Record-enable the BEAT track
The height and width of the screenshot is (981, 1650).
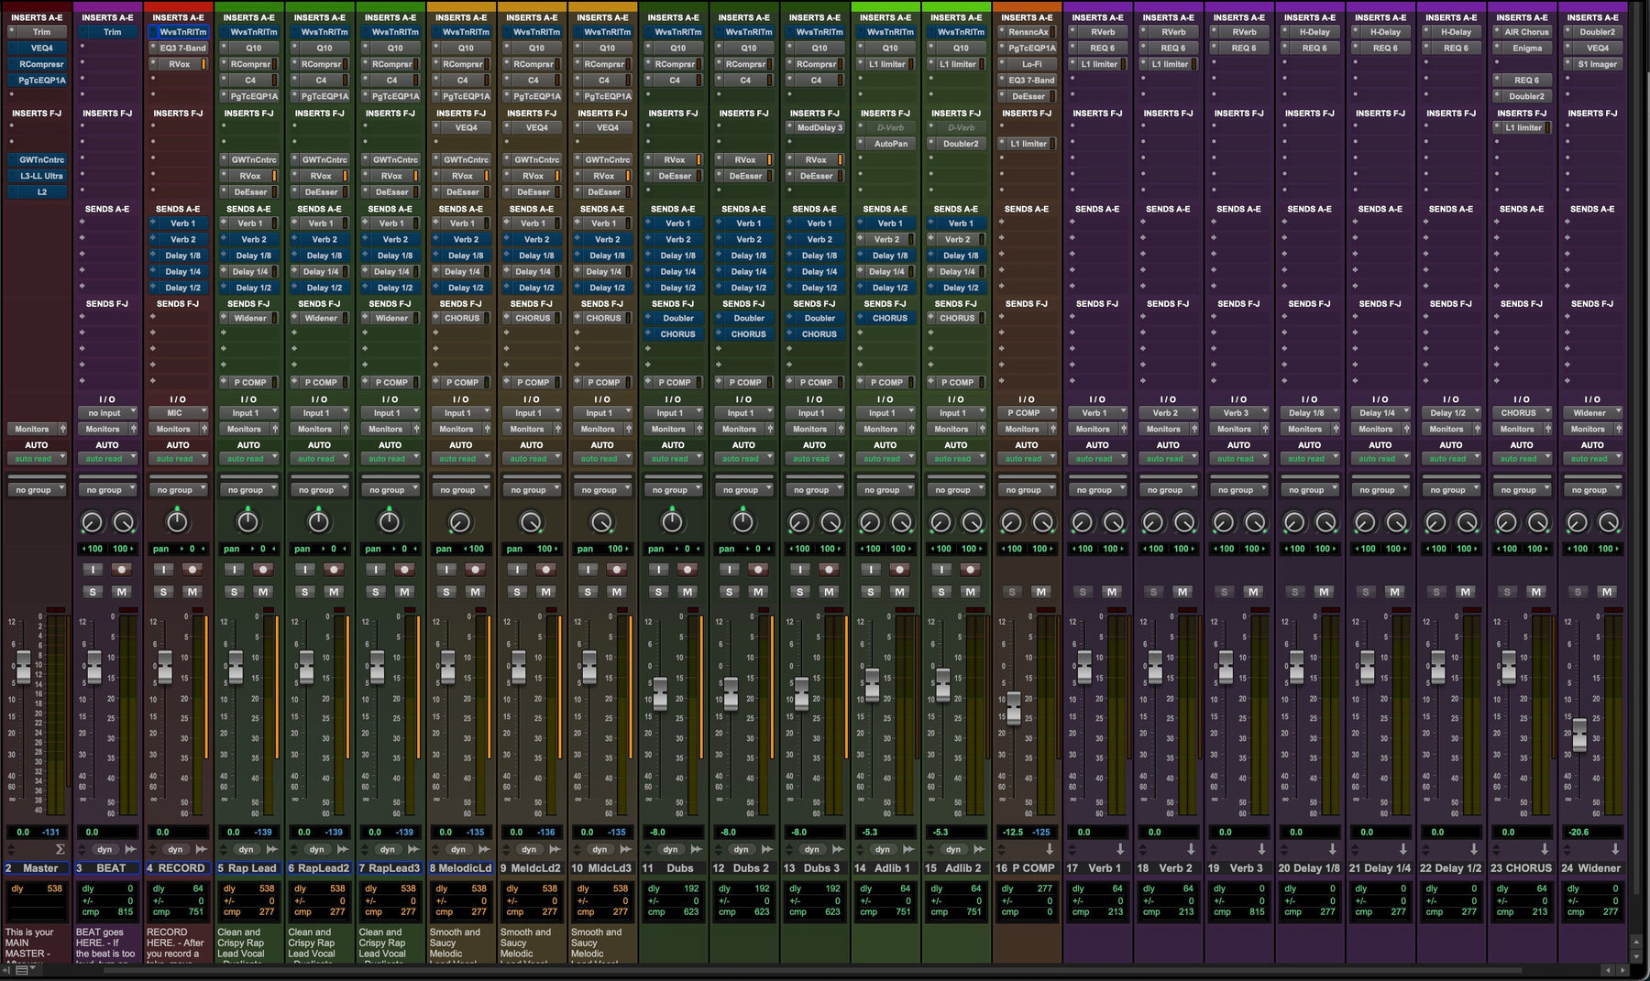(x=121, y=570)
